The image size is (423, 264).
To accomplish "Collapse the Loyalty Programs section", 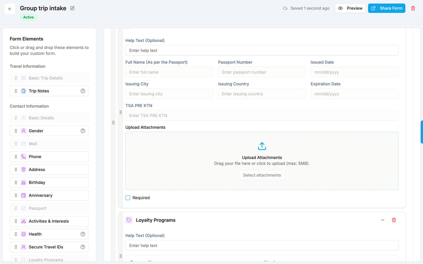I will click(383, 220).
